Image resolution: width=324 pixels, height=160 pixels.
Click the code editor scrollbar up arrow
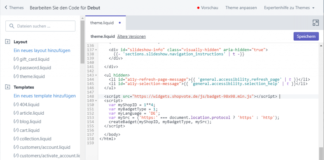pyautogui.click(x=321, y=45)
